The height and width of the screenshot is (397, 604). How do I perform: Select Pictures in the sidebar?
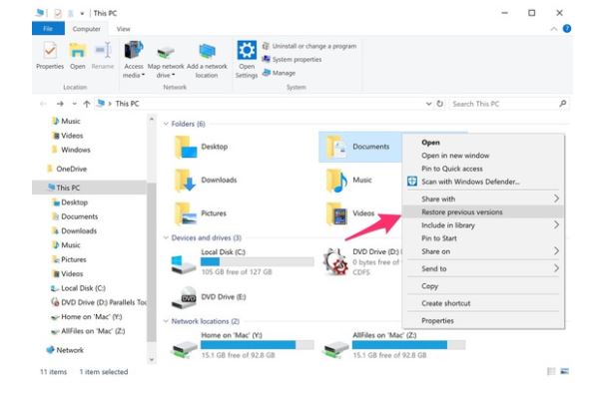pos(69,259)
